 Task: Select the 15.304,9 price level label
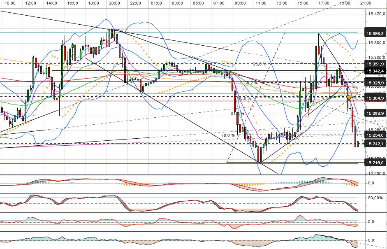pyautogui.click(x=375, y=98)
